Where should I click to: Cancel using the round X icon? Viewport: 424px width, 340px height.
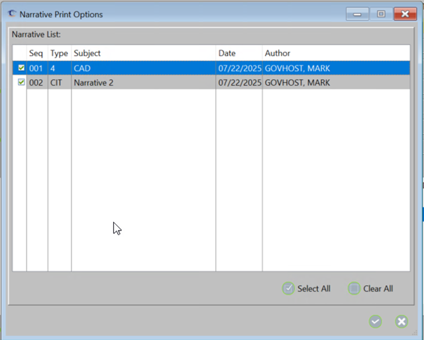[401, 321]
